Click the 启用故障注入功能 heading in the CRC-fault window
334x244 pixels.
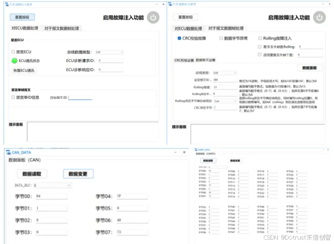(289, 17)
